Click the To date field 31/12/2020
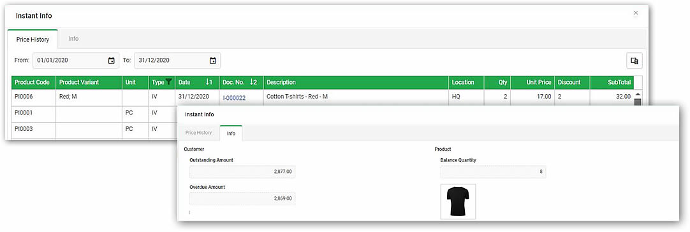Image resolution: width=690 pixels, height=232 pixels. (177, 61)
